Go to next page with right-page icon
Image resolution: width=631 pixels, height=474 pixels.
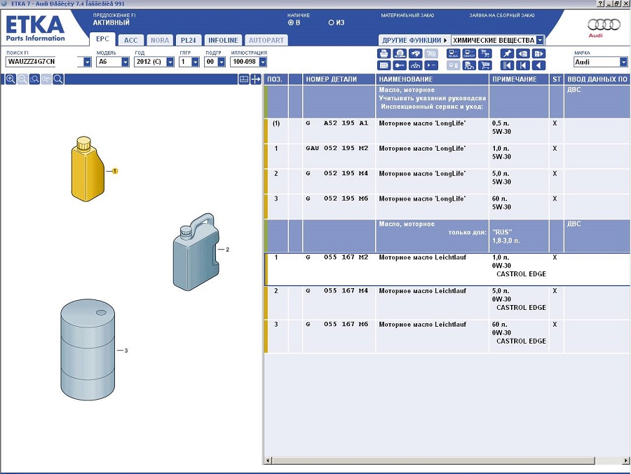point(538,53)
